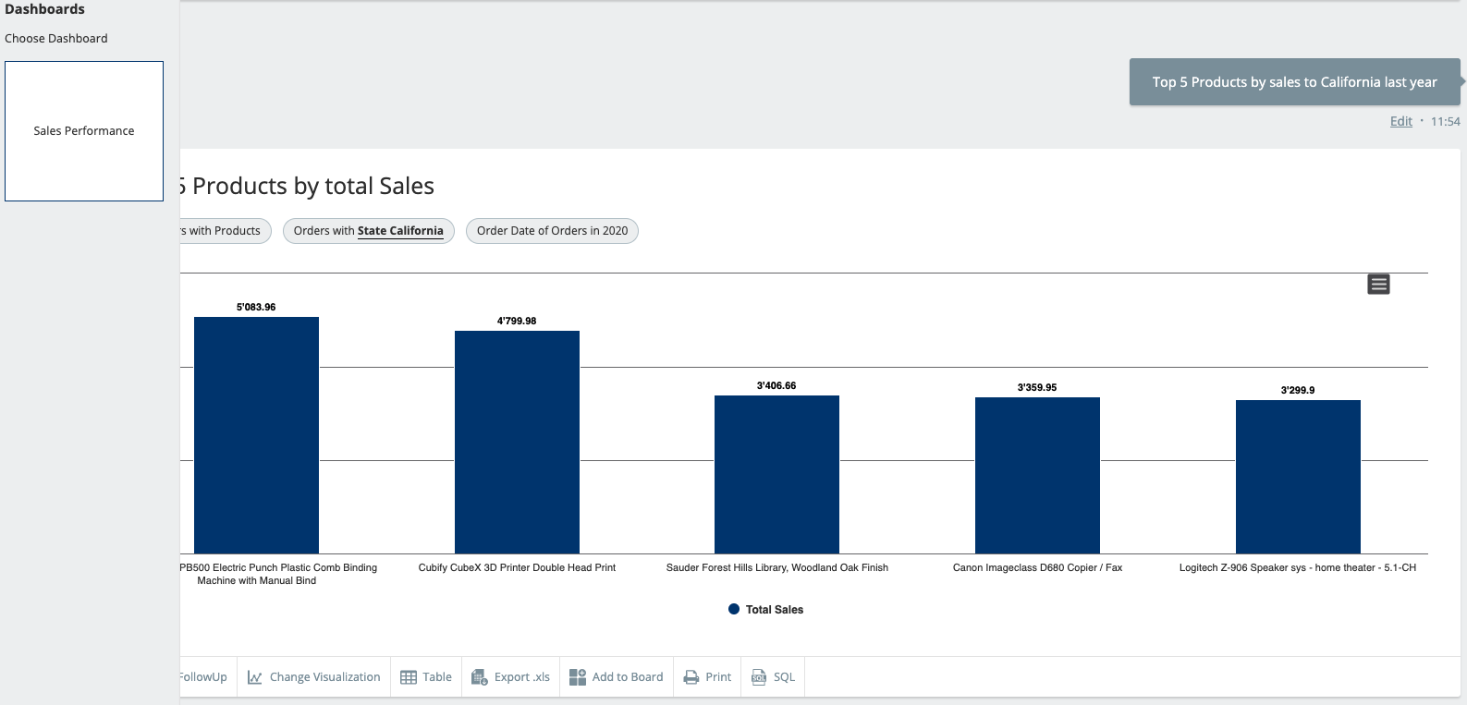
Task: Click the Add to Board icon
Action: click(x=578, y=677)
